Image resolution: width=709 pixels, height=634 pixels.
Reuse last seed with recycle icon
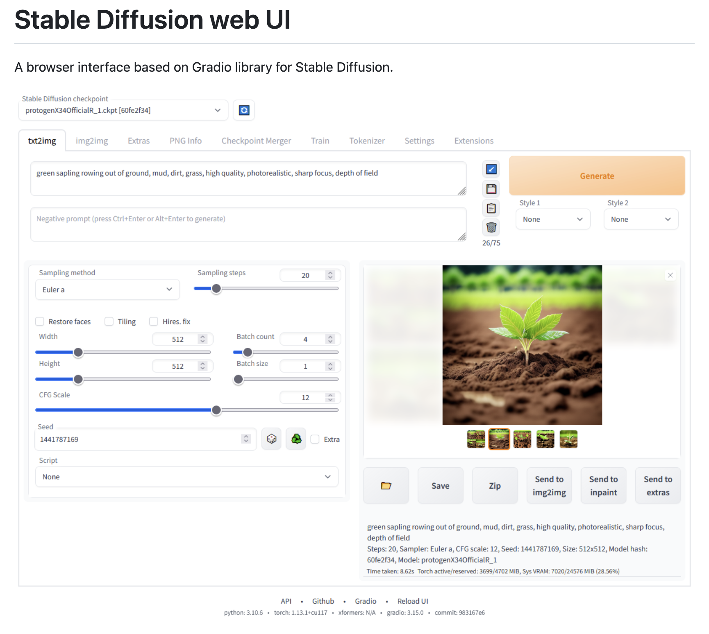[296, 439]
